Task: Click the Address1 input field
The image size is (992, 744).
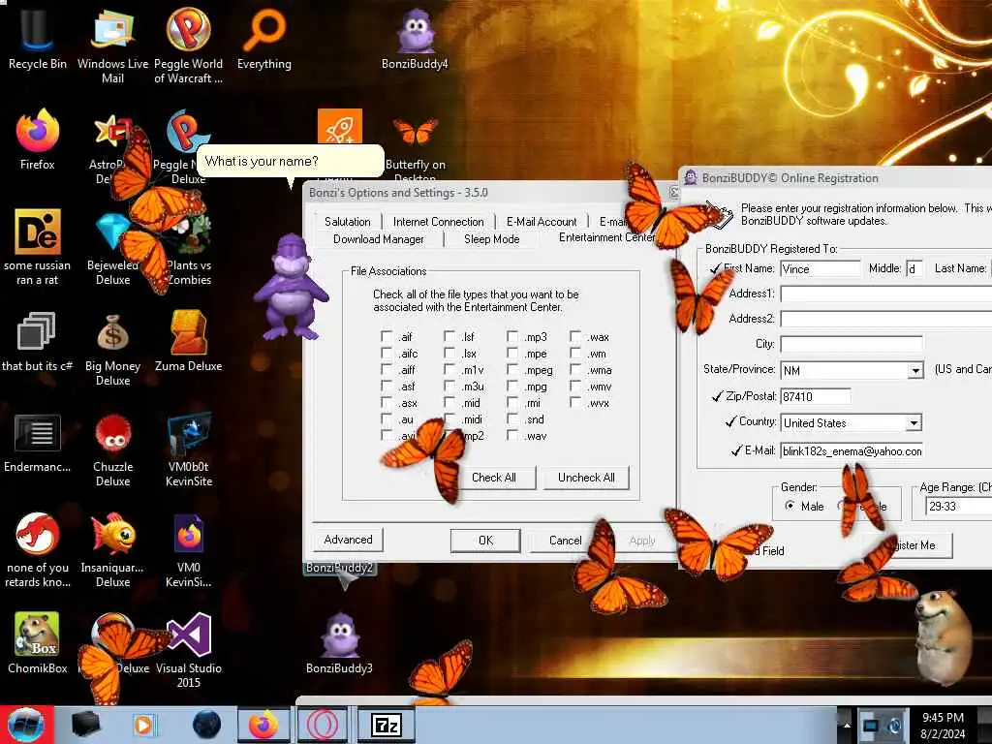Action: [x=885, y=294]
